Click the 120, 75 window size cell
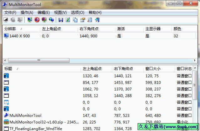 click(152, 76)
